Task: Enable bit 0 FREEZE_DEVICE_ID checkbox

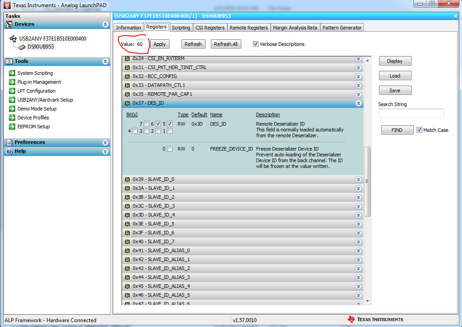Action: (x=170, y=149)
